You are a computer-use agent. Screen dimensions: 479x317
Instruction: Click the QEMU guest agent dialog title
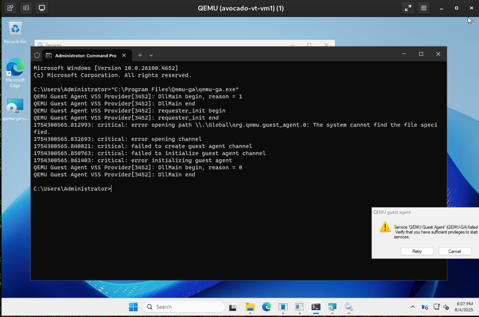pyautogui.click(x=392, y=212)
